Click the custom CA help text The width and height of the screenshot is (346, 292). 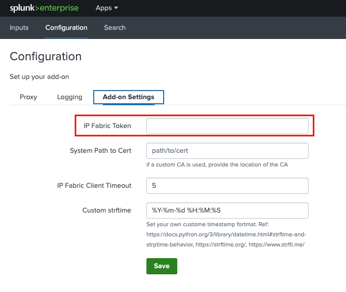click(216, 165)
